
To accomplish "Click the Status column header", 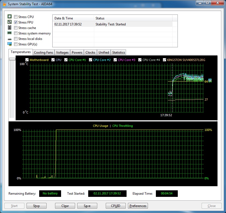I will coord(133,18).
